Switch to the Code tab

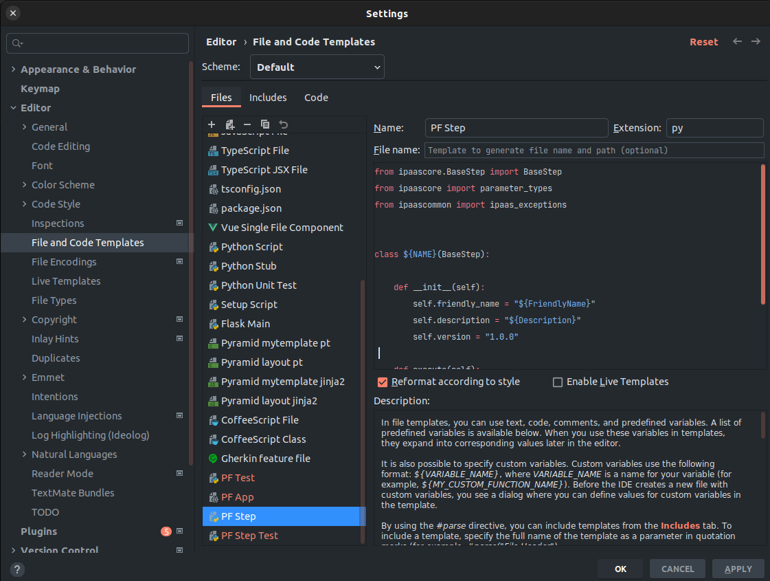tap(316, 98)
